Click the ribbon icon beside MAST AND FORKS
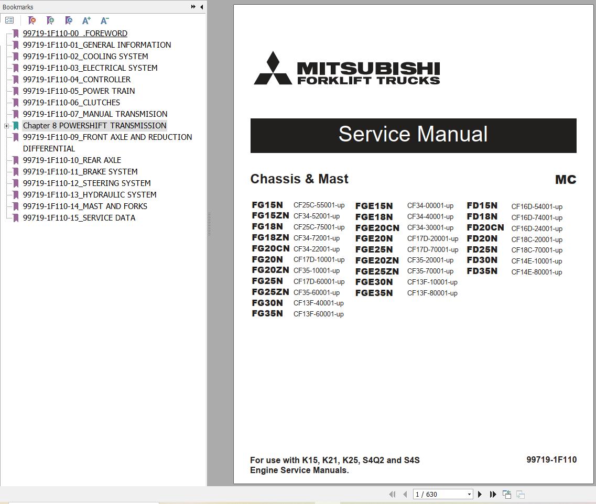596x504 pixels. (16, 206)
